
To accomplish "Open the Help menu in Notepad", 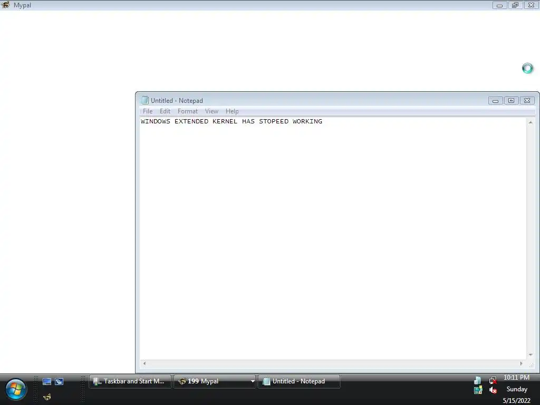I will pyautogui.click(x=232, y=111).
